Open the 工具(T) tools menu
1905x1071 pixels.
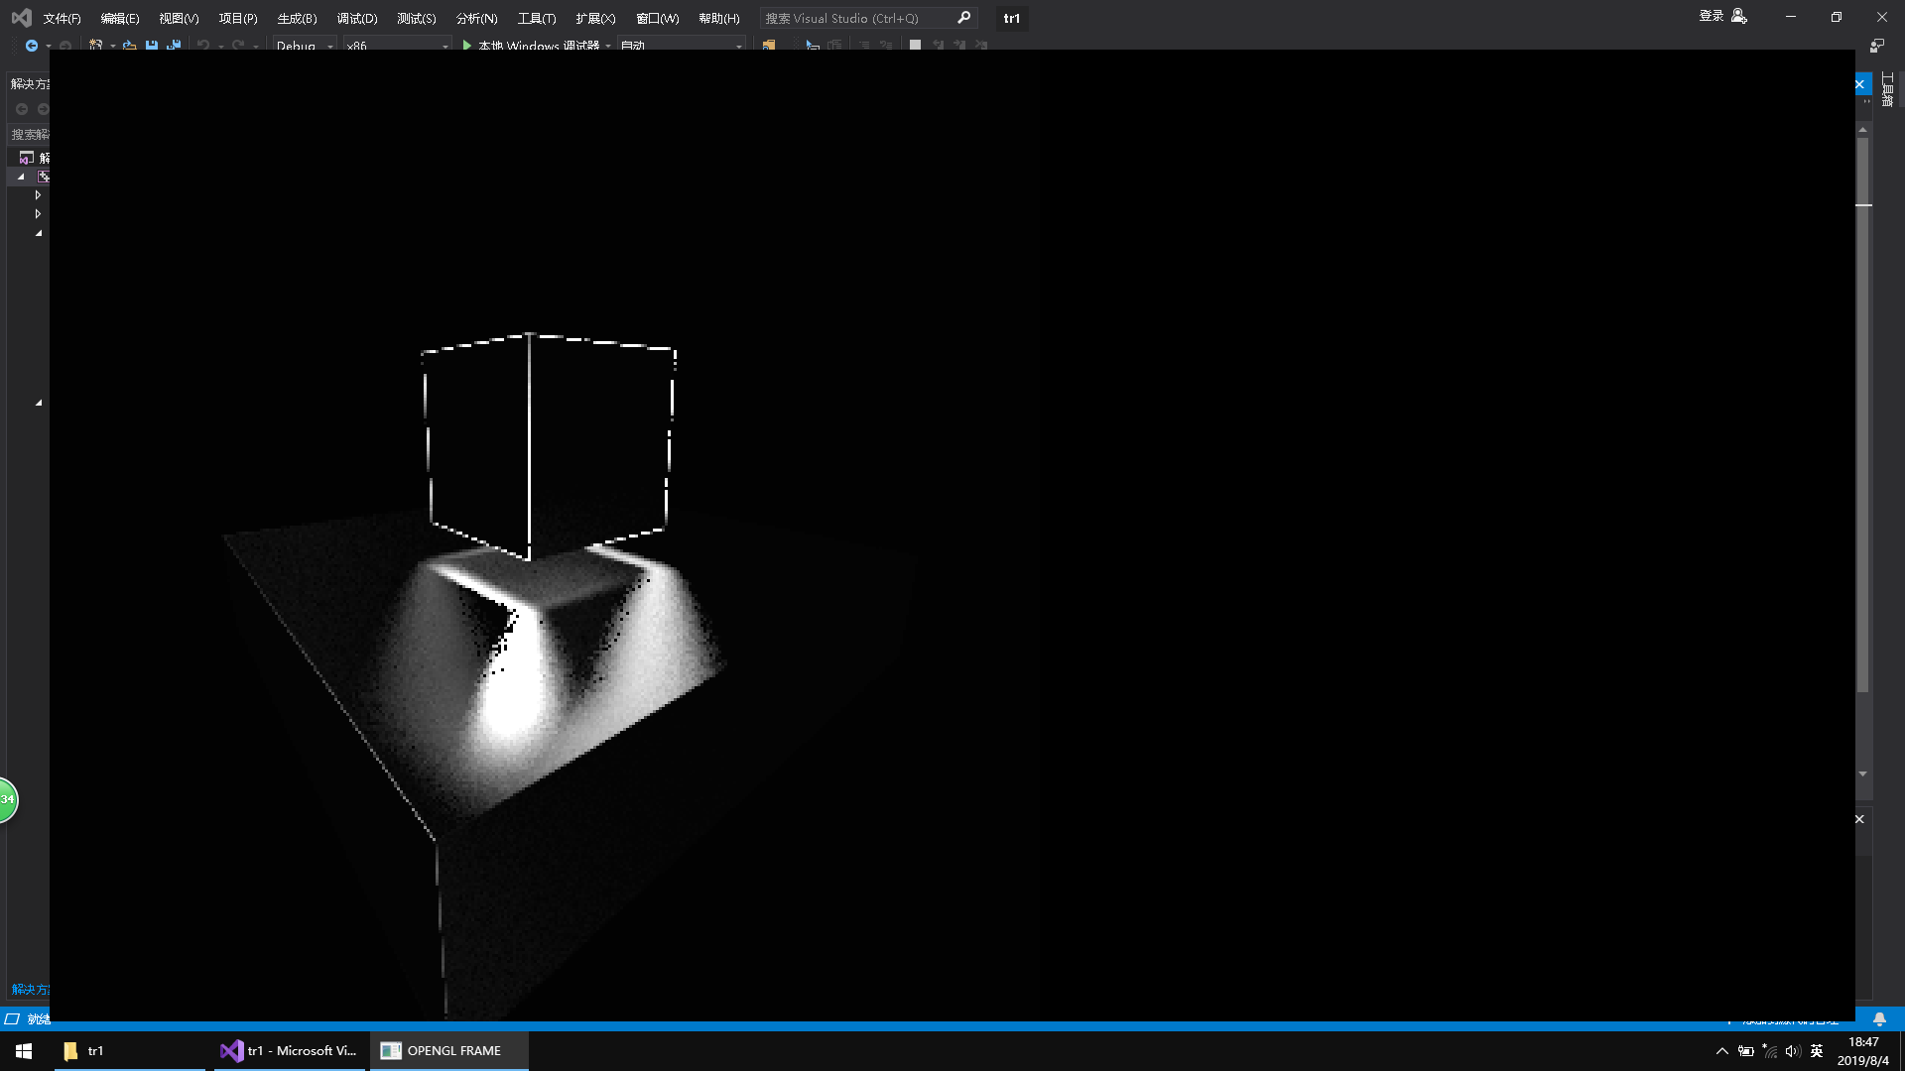(x=536, y=18)
